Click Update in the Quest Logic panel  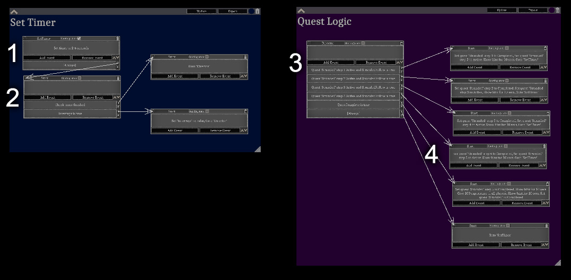point(502,10)
